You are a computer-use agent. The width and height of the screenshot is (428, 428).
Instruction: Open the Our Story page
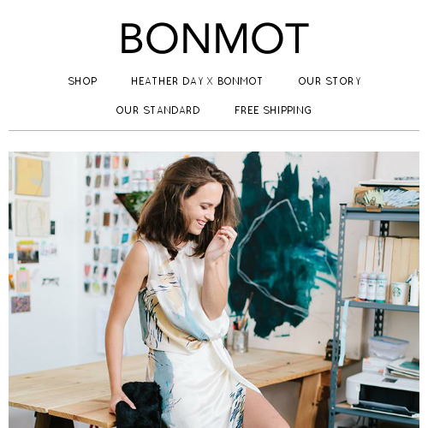[x=330, y=81]
